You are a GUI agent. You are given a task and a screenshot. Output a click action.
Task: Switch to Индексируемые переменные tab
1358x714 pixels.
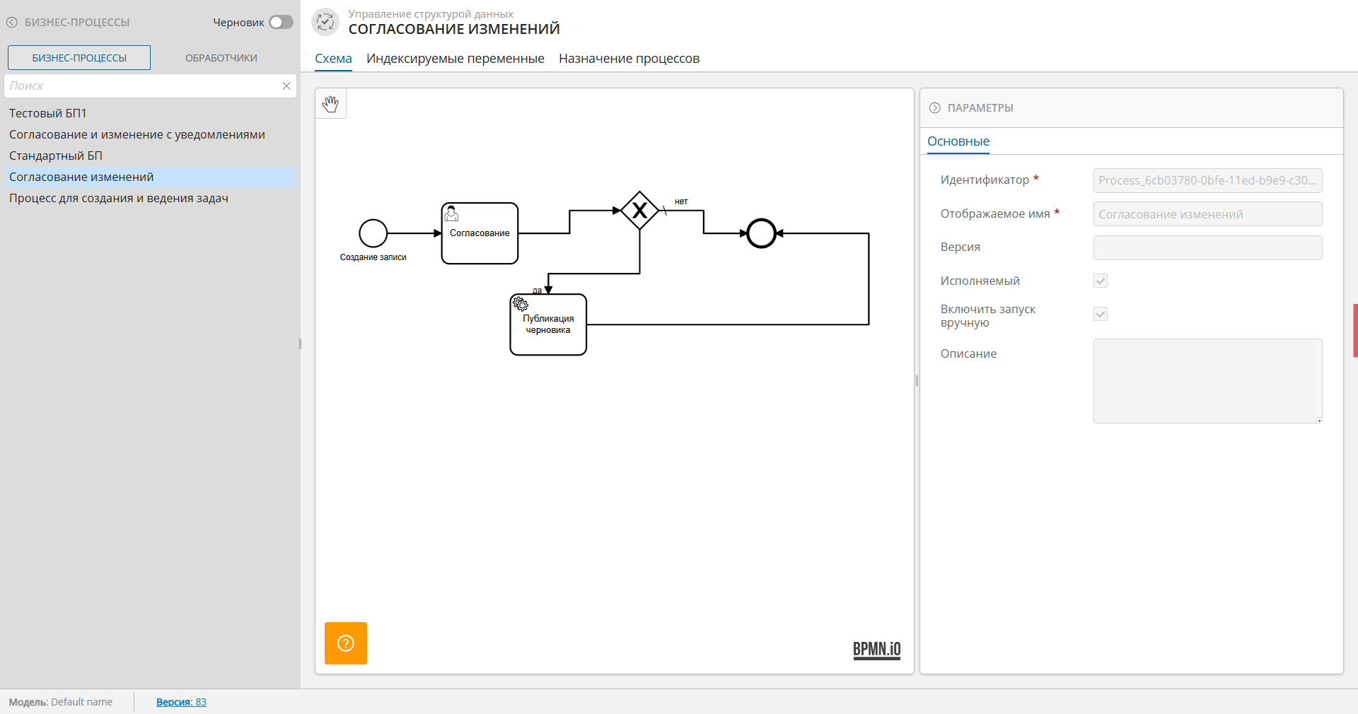click(x=455, y=59)
